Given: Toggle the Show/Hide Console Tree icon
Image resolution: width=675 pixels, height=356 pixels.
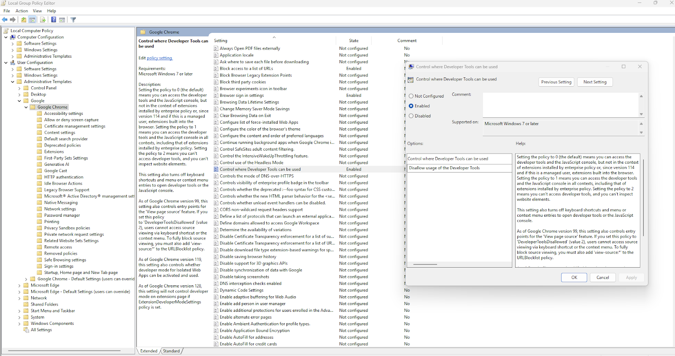Looking at the screenshot, I should click(32, 20).
